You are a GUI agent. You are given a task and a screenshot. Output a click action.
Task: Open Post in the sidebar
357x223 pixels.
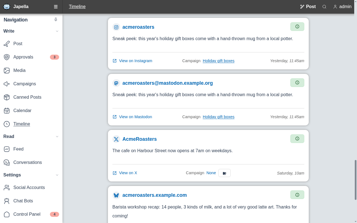(31, 43)
